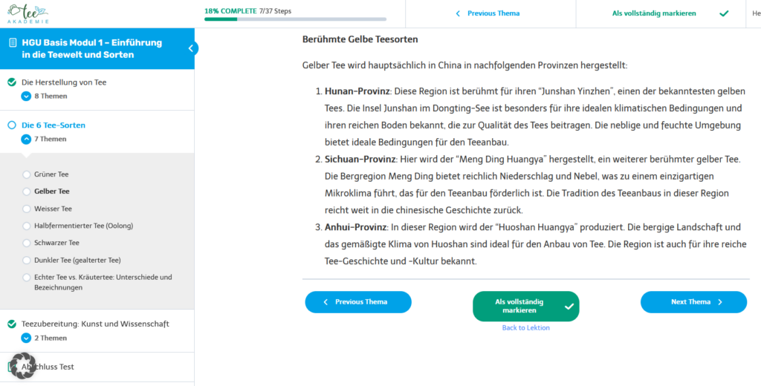Follow the Back to Lektion link

[525, 327]
